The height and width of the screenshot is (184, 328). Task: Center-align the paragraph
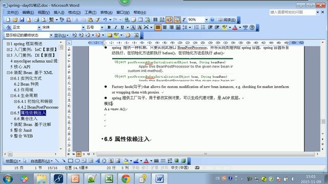[165, 27]
